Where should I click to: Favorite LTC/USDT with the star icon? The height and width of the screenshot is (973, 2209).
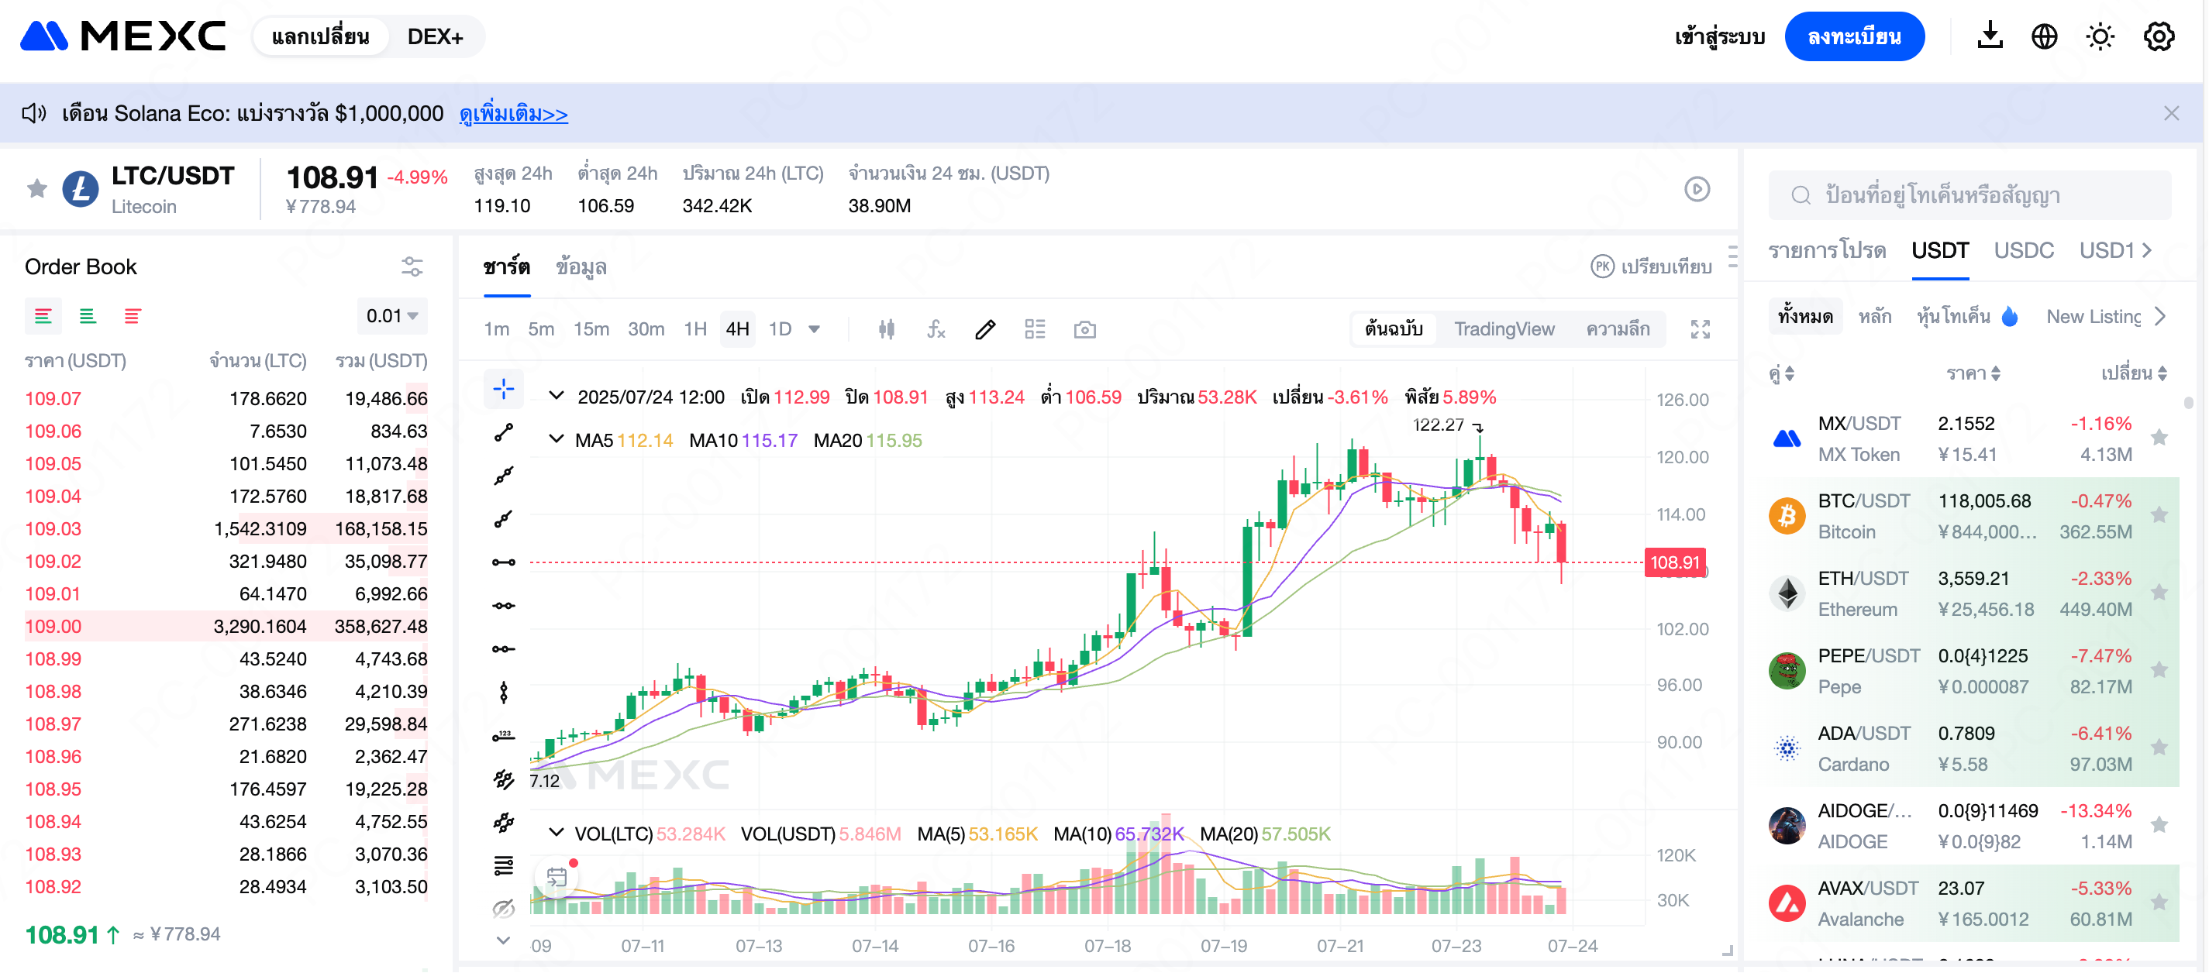pyautogui.click(x=37, y=188)
